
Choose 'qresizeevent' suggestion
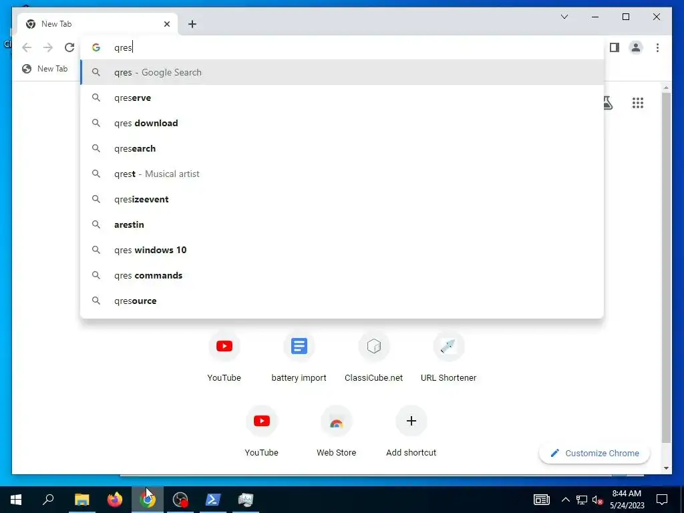tap(343, 199)
